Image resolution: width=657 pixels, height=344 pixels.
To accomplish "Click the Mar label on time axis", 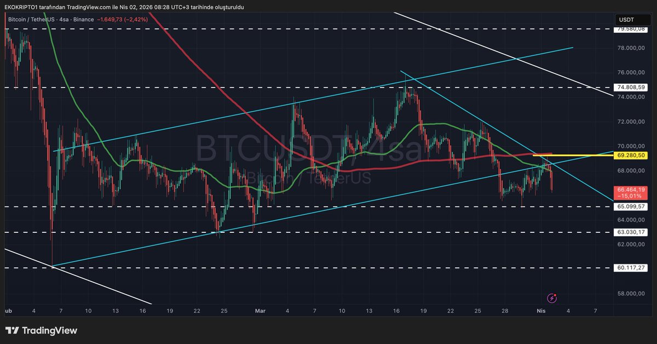I will pos(260,311).
